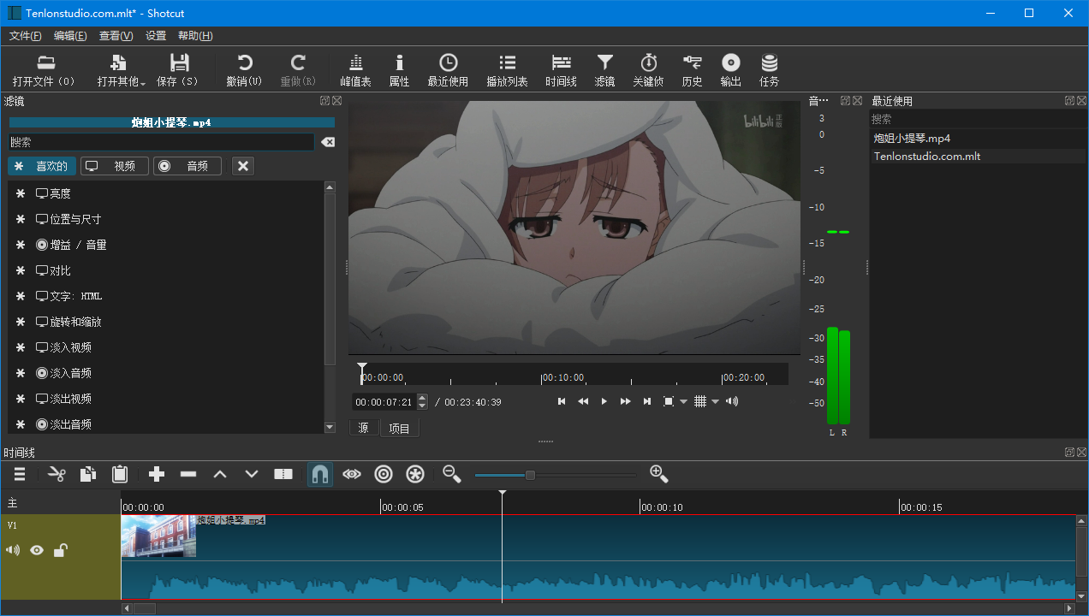Open Keyframes (关键帧) stopwatch icon
The image size is (1089, 616).
point(649,63)
